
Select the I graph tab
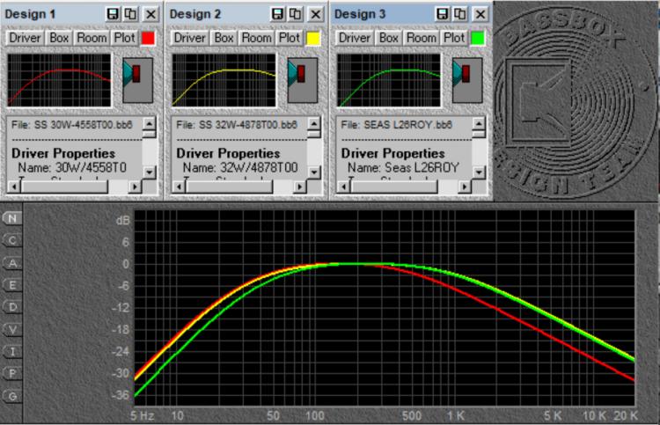pos(12,352)
